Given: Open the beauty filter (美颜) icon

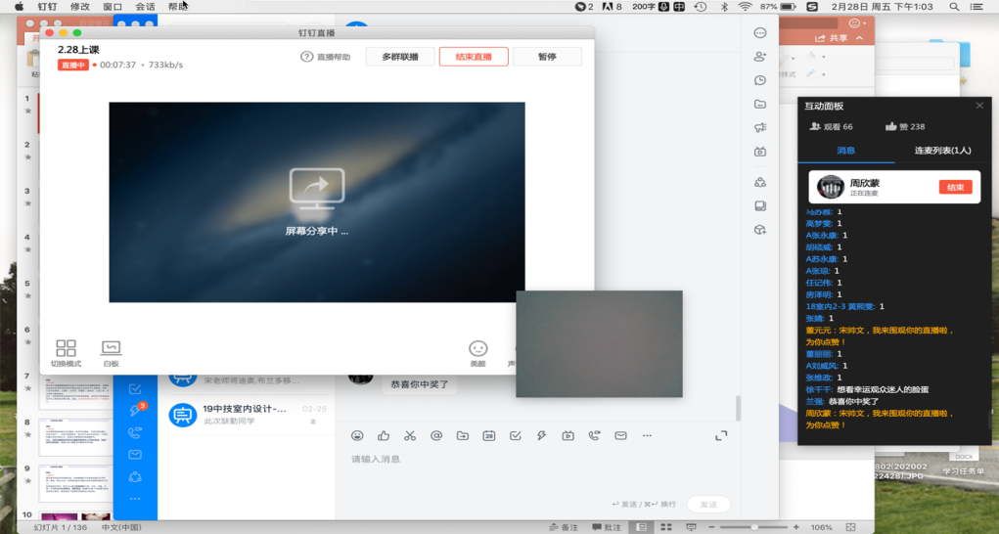Looking at the screenshot, I should point(477,349).
